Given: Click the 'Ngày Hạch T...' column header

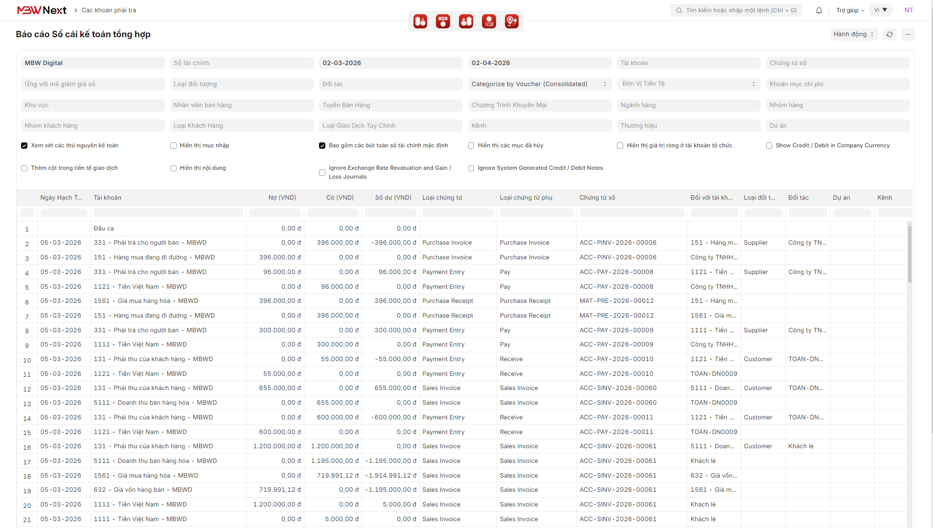Looking at the screenshot, I should tap(64, 198).
